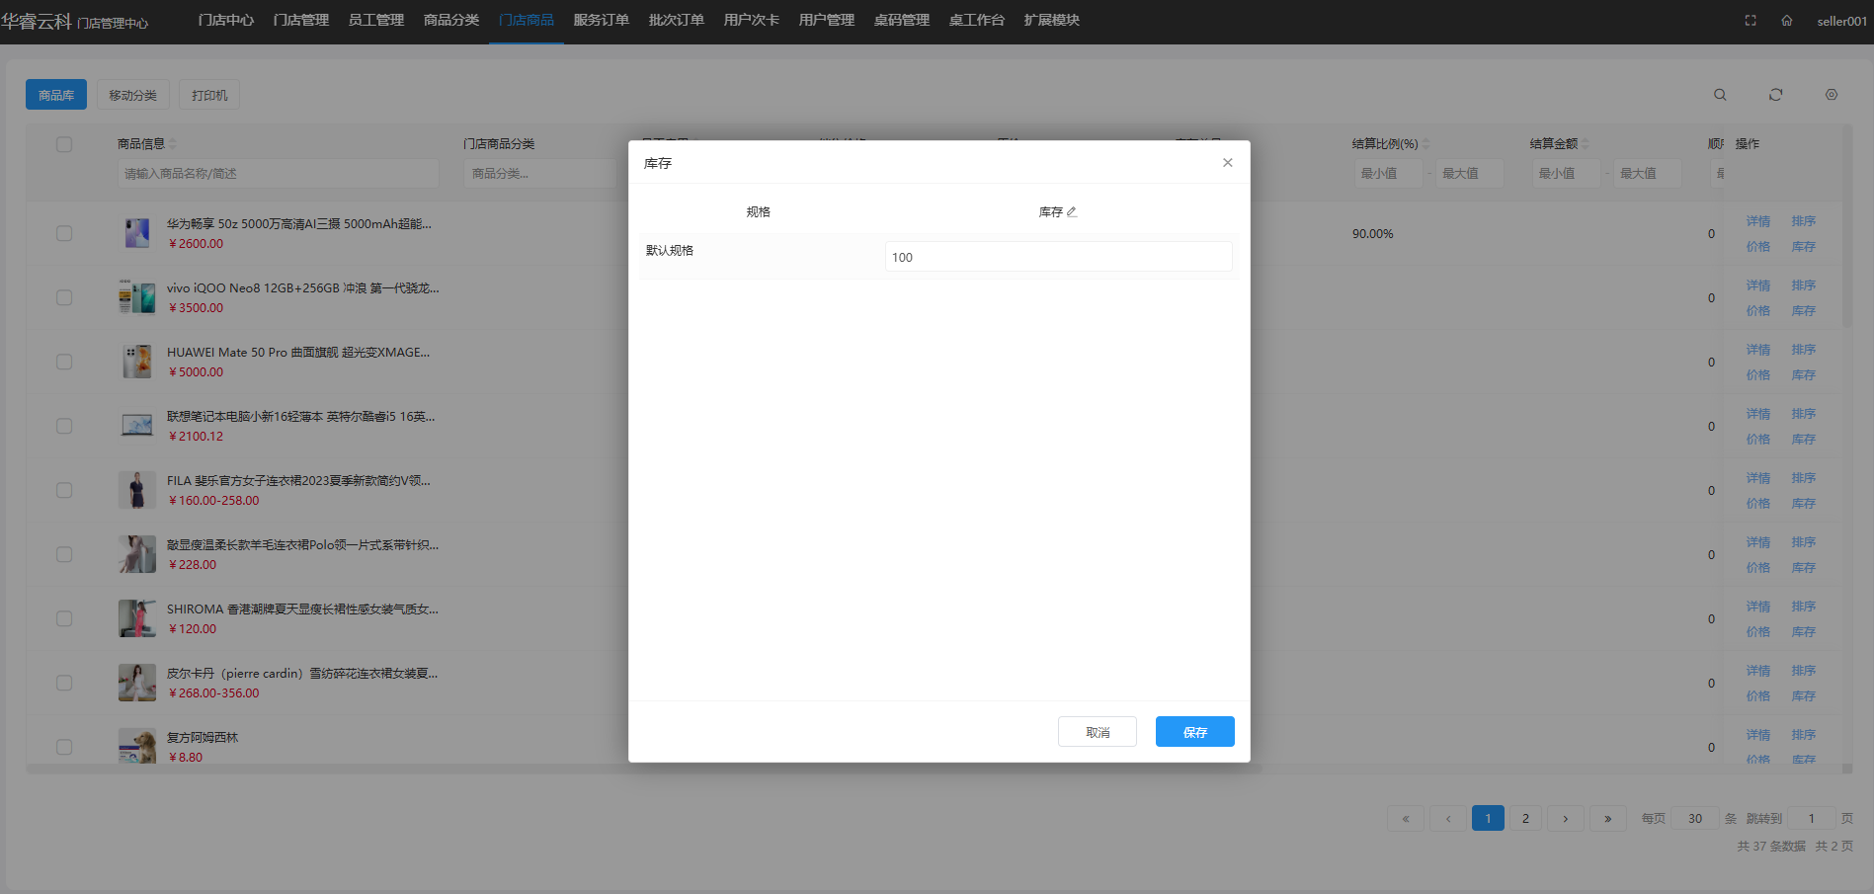Viewport: 1874px width, 894px height.
Task: Open the table settings gear icon
Action: pyautogui.click(x=1831, y=95)
